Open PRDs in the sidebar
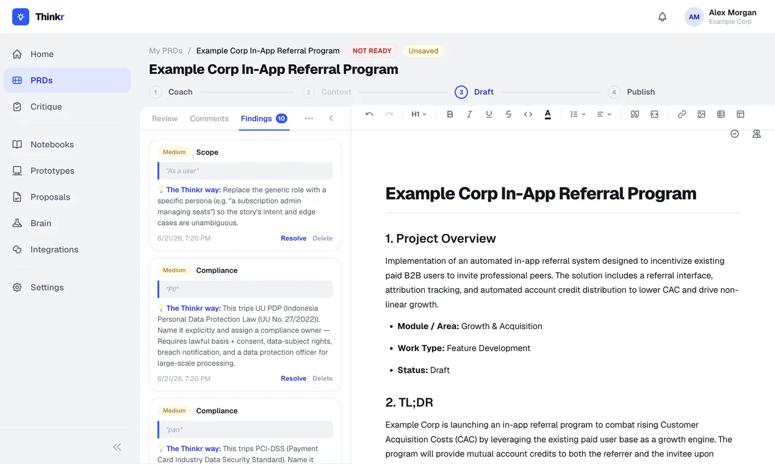This screenshot has width=775, height=464. (67, 80)
